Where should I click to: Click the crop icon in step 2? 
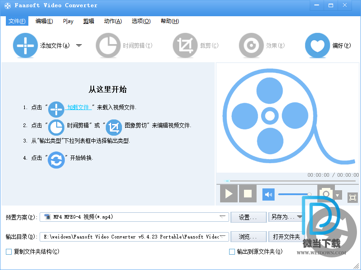pyautogui.click(x=114, y=127)
